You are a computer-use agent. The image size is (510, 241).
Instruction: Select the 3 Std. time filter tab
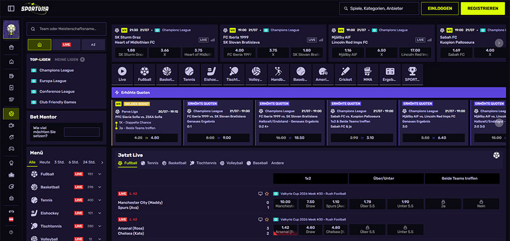pos(59,162)
